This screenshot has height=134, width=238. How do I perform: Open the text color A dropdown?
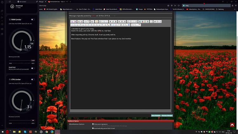click(92, 22)
